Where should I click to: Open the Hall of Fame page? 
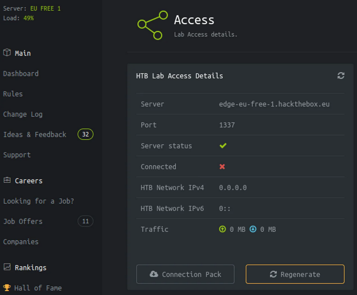[38, 288]
